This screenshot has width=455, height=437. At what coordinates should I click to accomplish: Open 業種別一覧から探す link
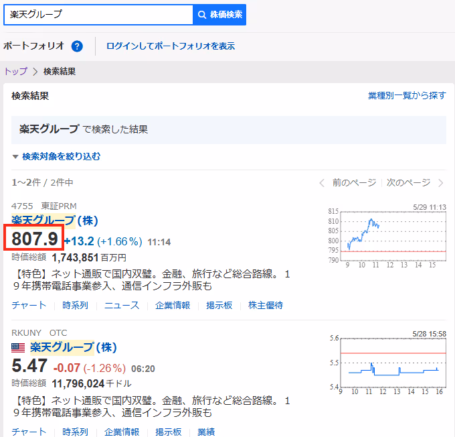pos(407,95)
